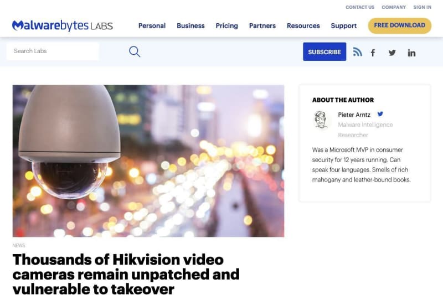Open the Business menu
This screenshot has width=443, height=295.
tap(190, 25)
